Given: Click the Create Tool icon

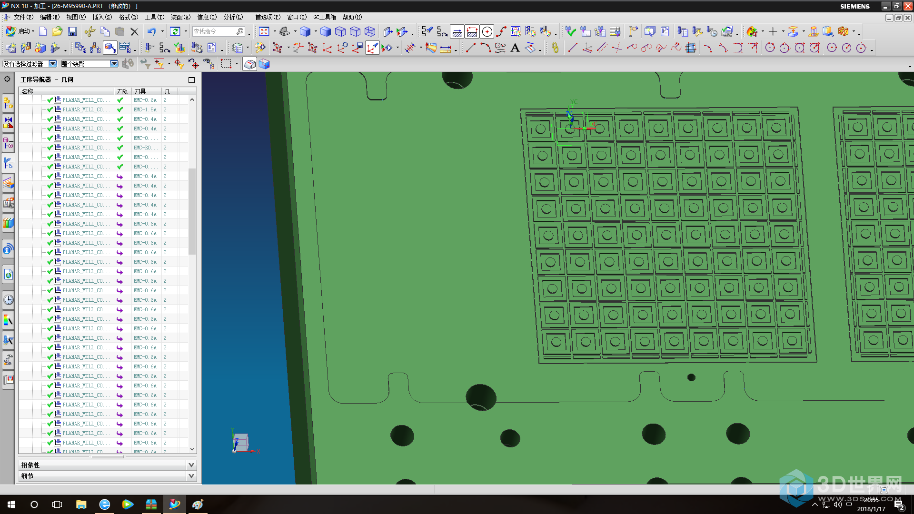Looking at the screenshot, I should pos(26,48).
